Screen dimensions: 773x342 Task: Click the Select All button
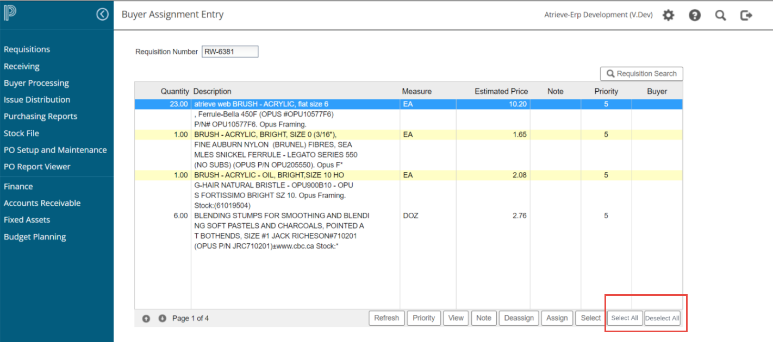click(x=625, y=318)
